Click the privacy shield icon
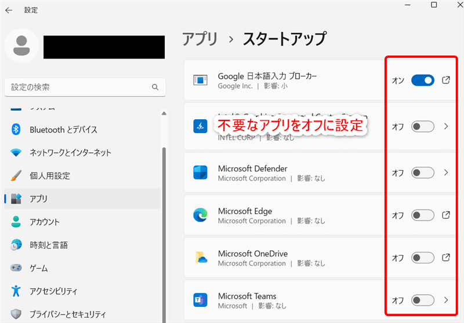 tap(16, 314)
